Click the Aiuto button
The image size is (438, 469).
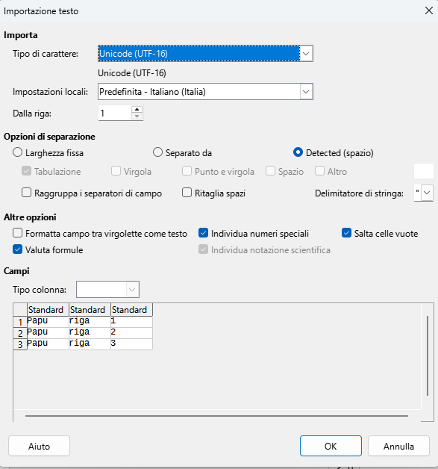click(39, 446)
